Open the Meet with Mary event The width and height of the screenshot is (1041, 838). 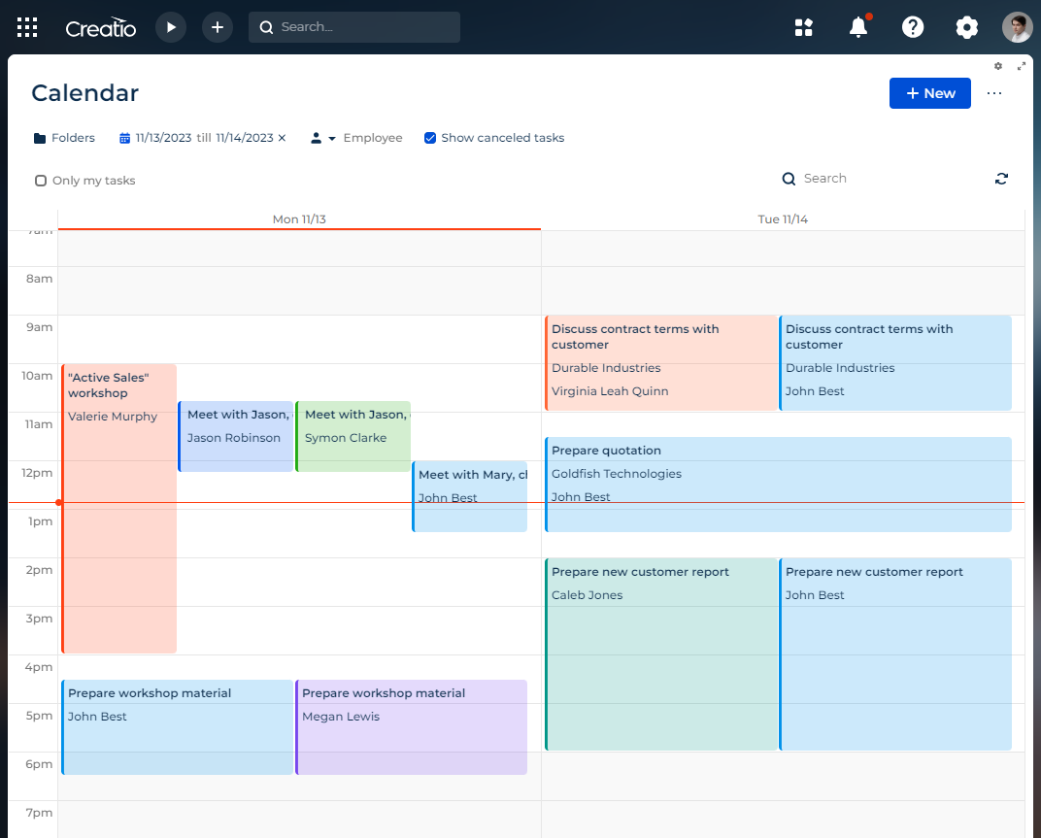pos(470,497)
